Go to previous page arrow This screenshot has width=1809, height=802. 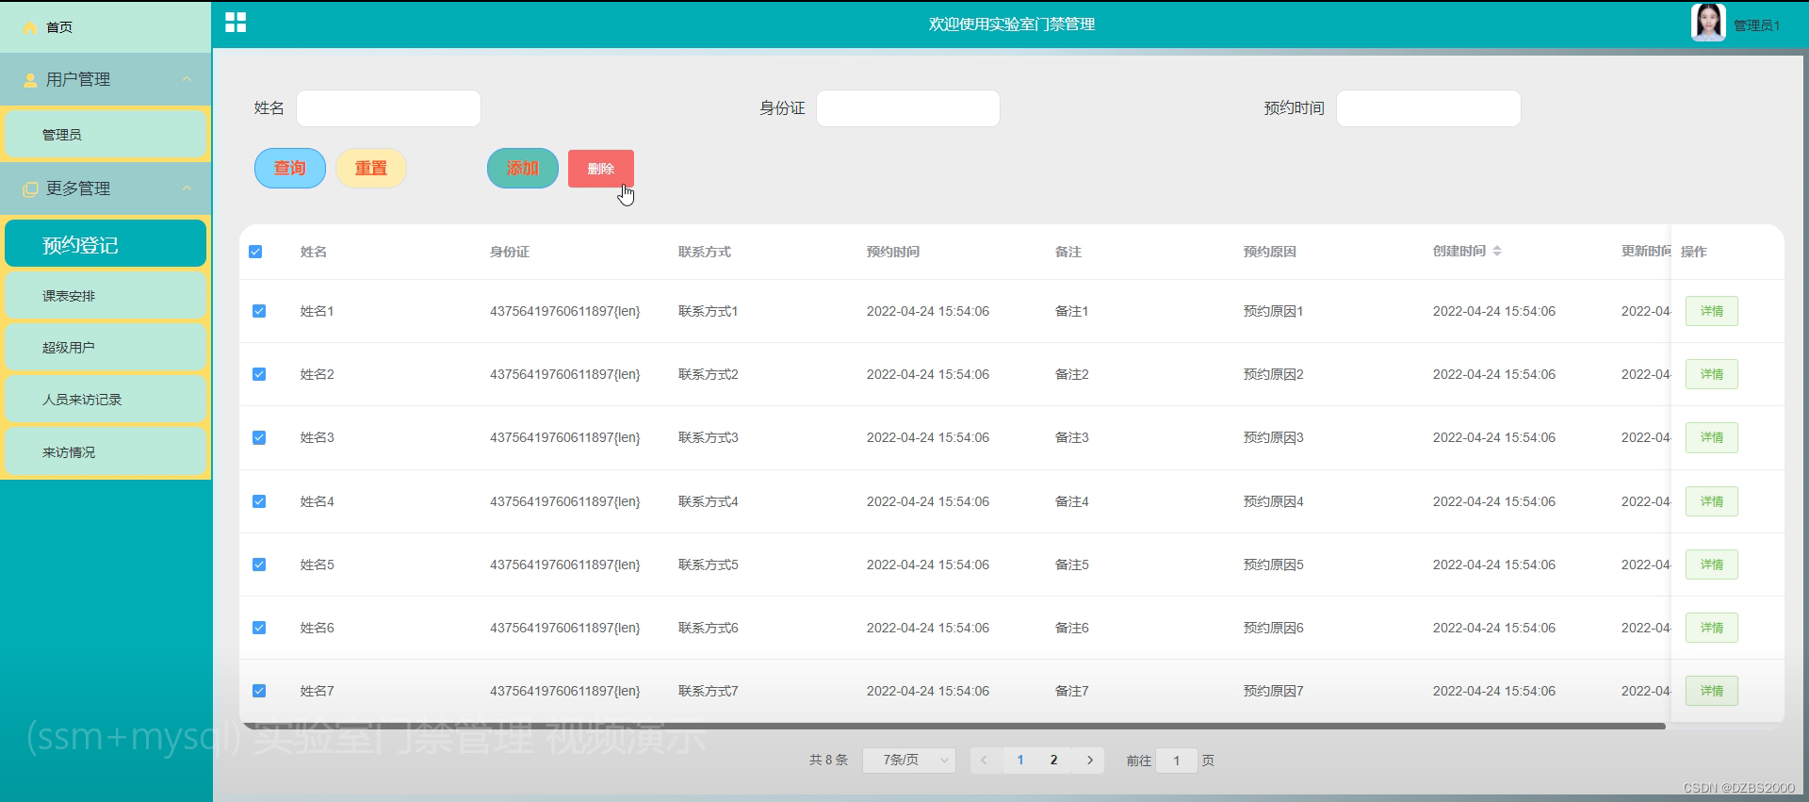click(x=984, y=761)
